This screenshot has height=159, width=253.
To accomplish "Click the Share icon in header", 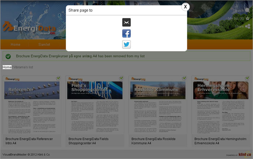I will pyautogui.click(x=248, y=26).
